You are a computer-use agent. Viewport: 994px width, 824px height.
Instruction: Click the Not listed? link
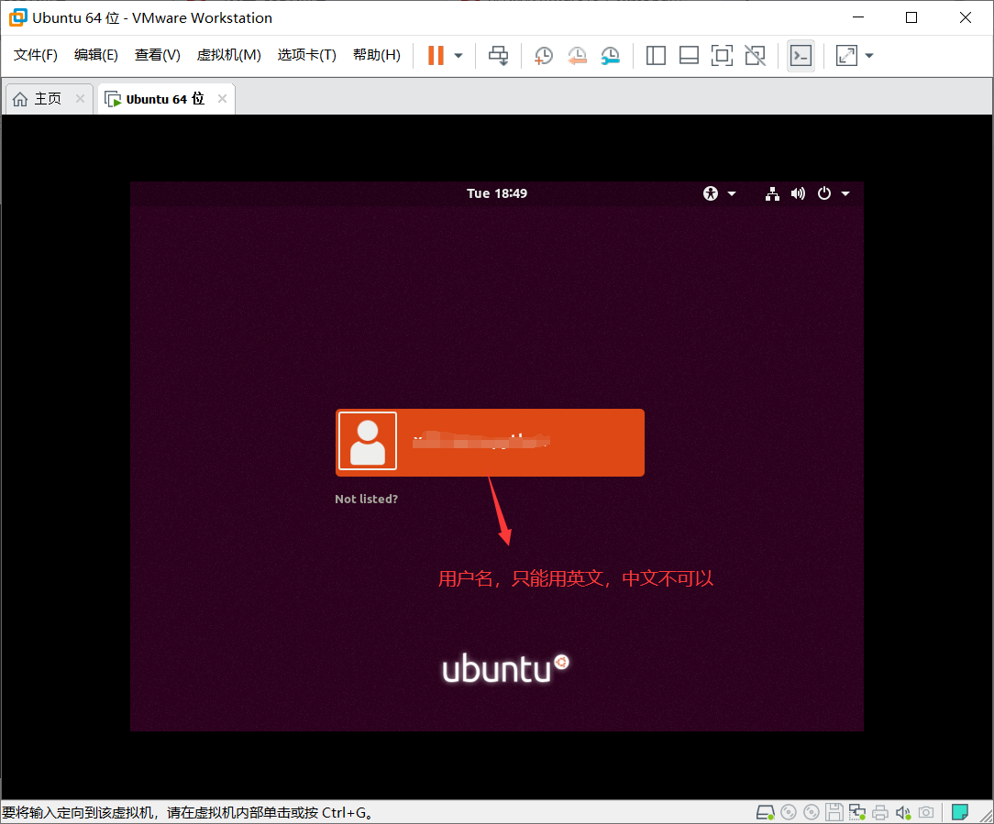[x=367, y=499]
